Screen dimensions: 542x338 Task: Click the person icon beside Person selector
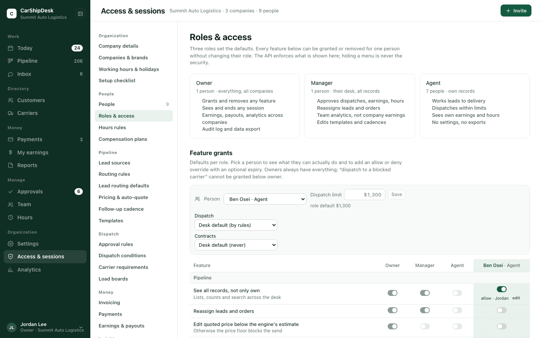pos(198,199)
